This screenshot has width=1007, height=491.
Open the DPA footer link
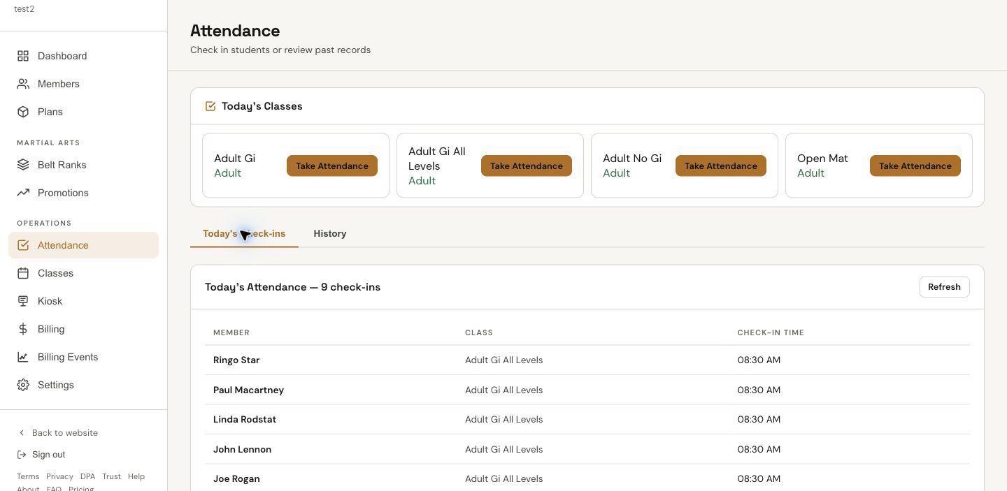click(87, 476)
